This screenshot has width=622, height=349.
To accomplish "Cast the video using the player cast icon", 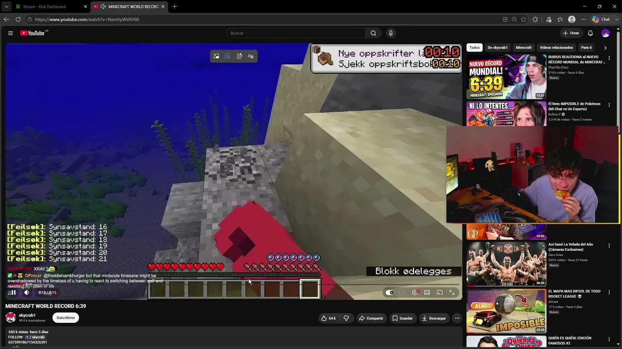I will [x=439, y=292].
